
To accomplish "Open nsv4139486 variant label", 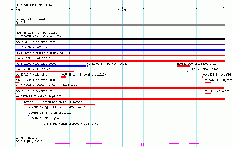I will (x=217, y=75).
